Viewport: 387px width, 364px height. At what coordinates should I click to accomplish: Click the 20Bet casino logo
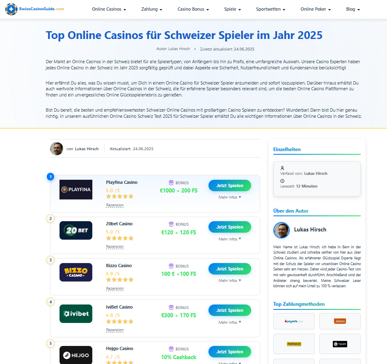76,230
